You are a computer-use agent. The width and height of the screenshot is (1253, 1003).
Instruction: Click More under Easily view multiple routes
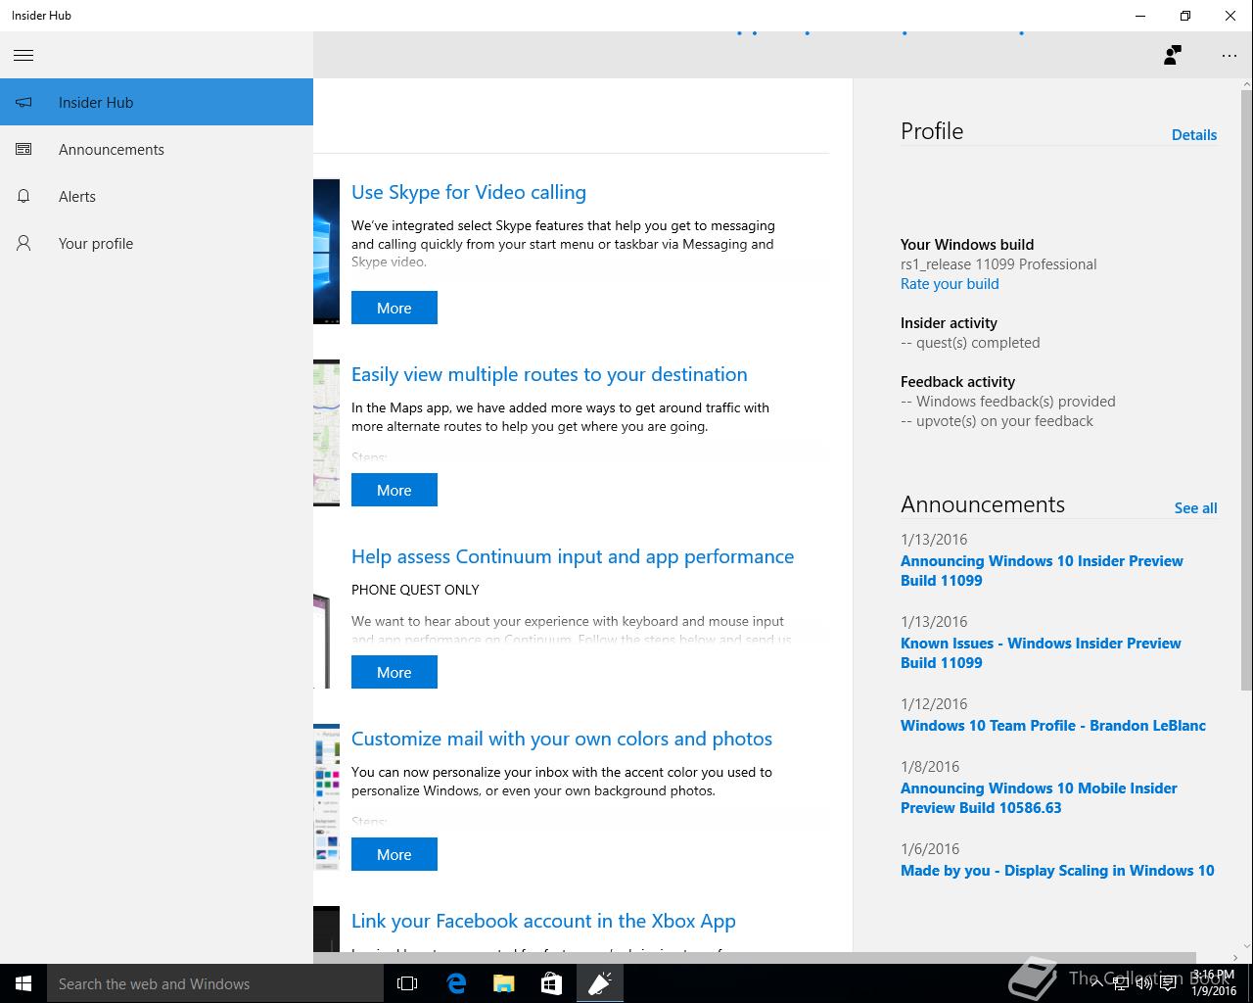click(394, 490)
